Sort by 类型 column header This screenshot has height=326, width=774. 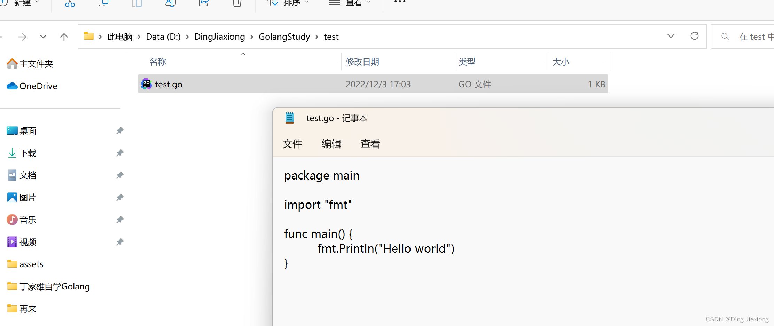[467, 62]
